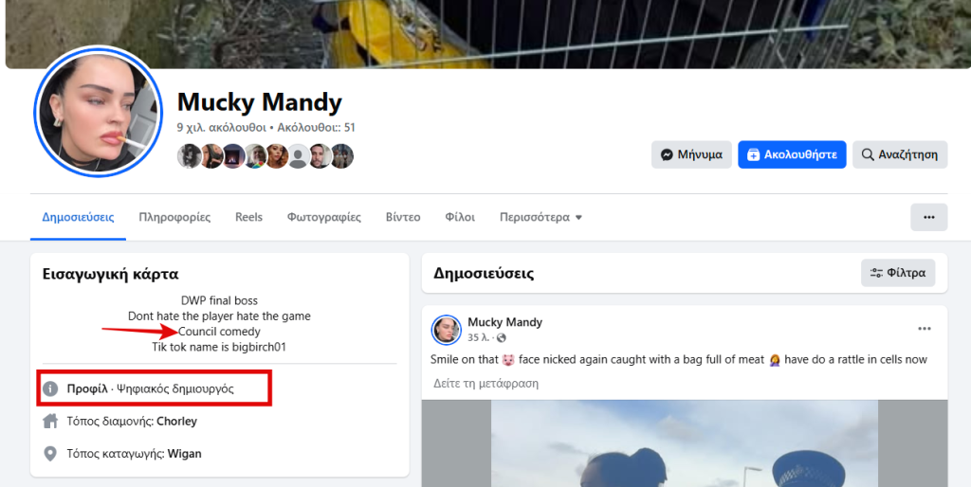Click the follow icon in Ακολουθήστε button
Screen dimensions: 971x487
click(753, 154)
